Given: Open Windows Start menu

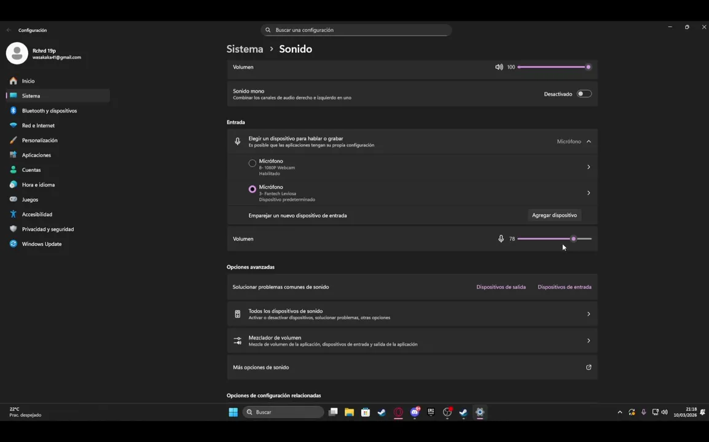Looking at the screenshot, I should pos(233,412).
